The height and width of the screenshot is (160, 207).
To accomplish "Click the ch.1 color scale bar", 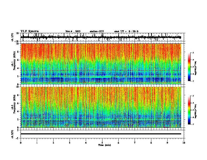I will click(189, 67).
